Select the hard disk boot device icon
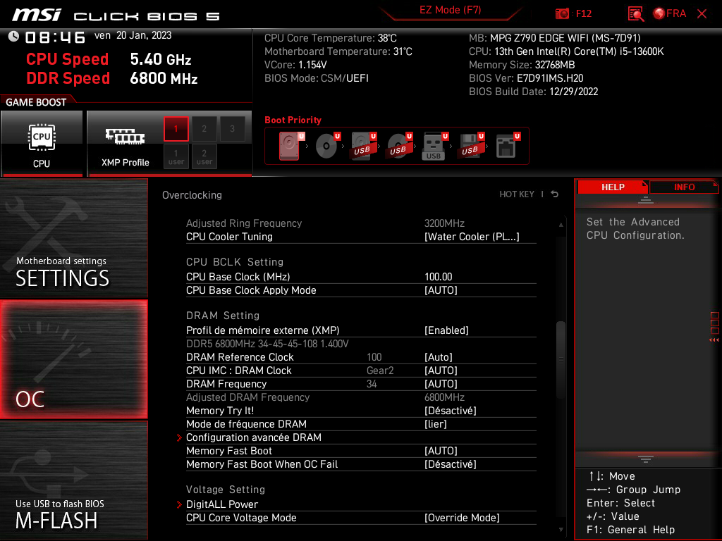Screen dimensions: 722x541 (x=290, y=146)
